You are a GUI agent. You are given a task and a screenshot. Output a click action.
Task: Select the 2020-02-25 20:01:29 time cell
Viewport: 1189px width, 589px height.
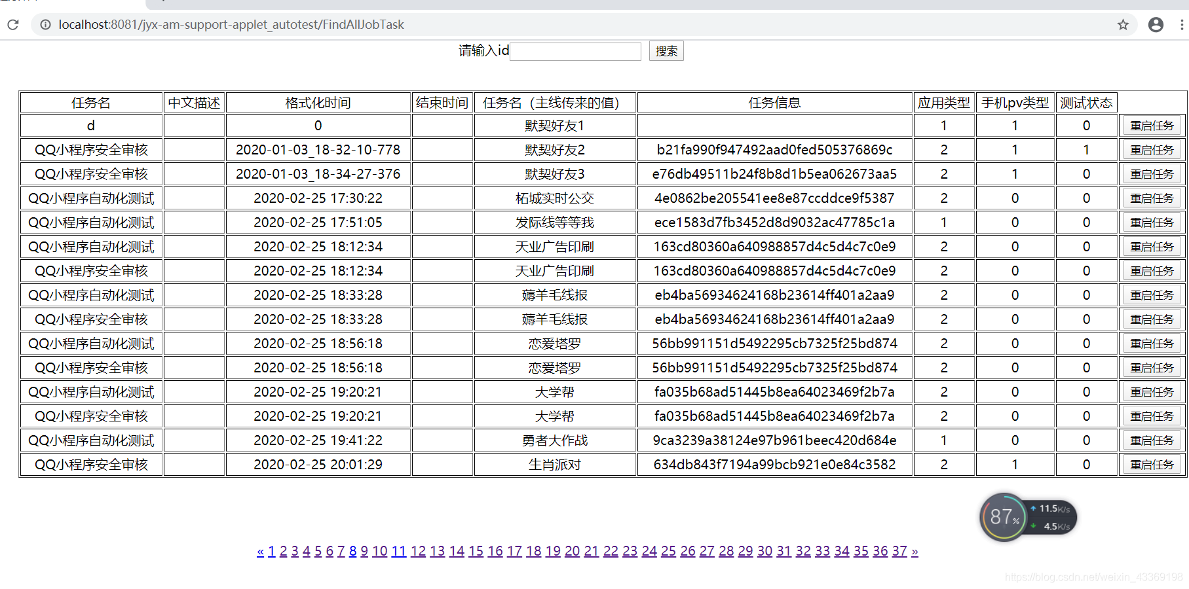318,465
